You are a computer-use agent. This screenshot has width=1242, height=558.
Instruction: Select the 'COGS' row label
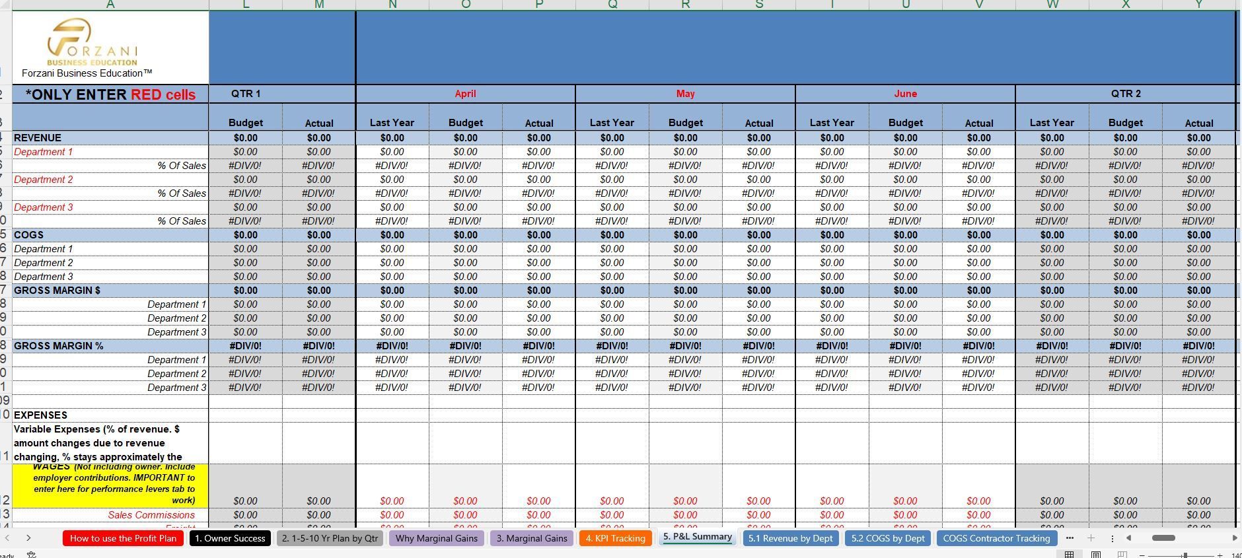110,235
